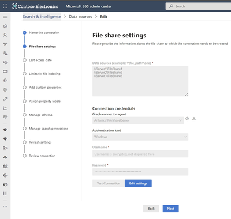Open the folder-style icon in the sidebar

(5, 148)
